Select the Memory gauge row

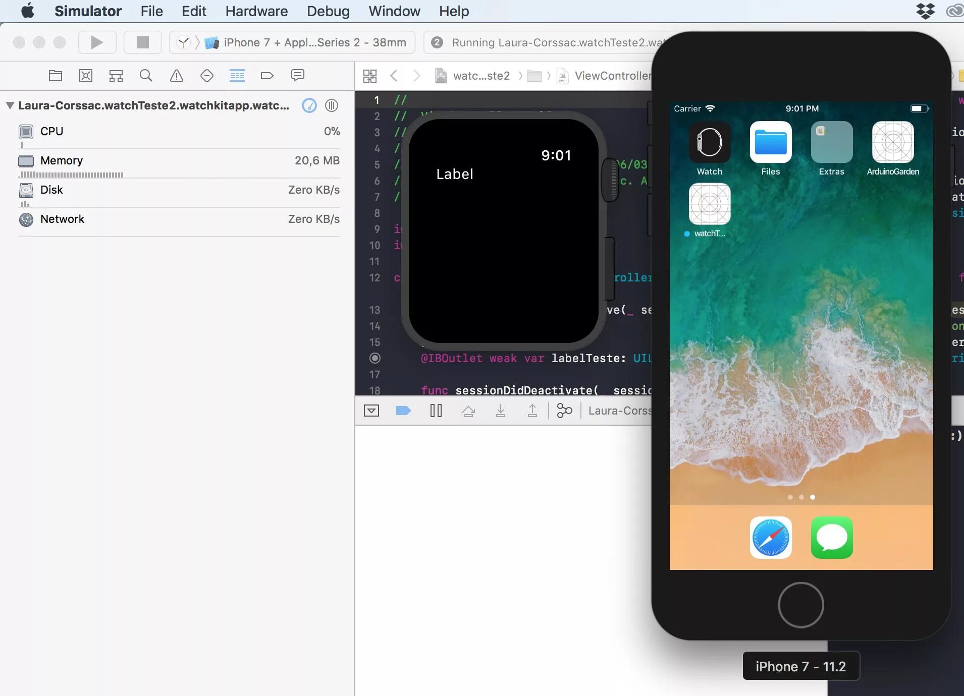click(179, 164)
